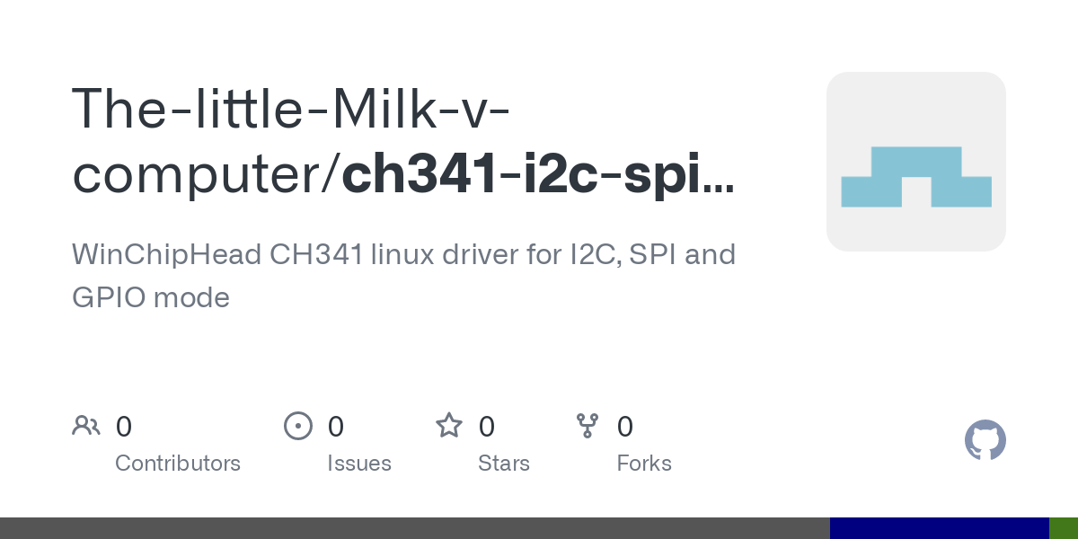
Task: Click the Contributors people icon
Action: click(x=86, y=426)
